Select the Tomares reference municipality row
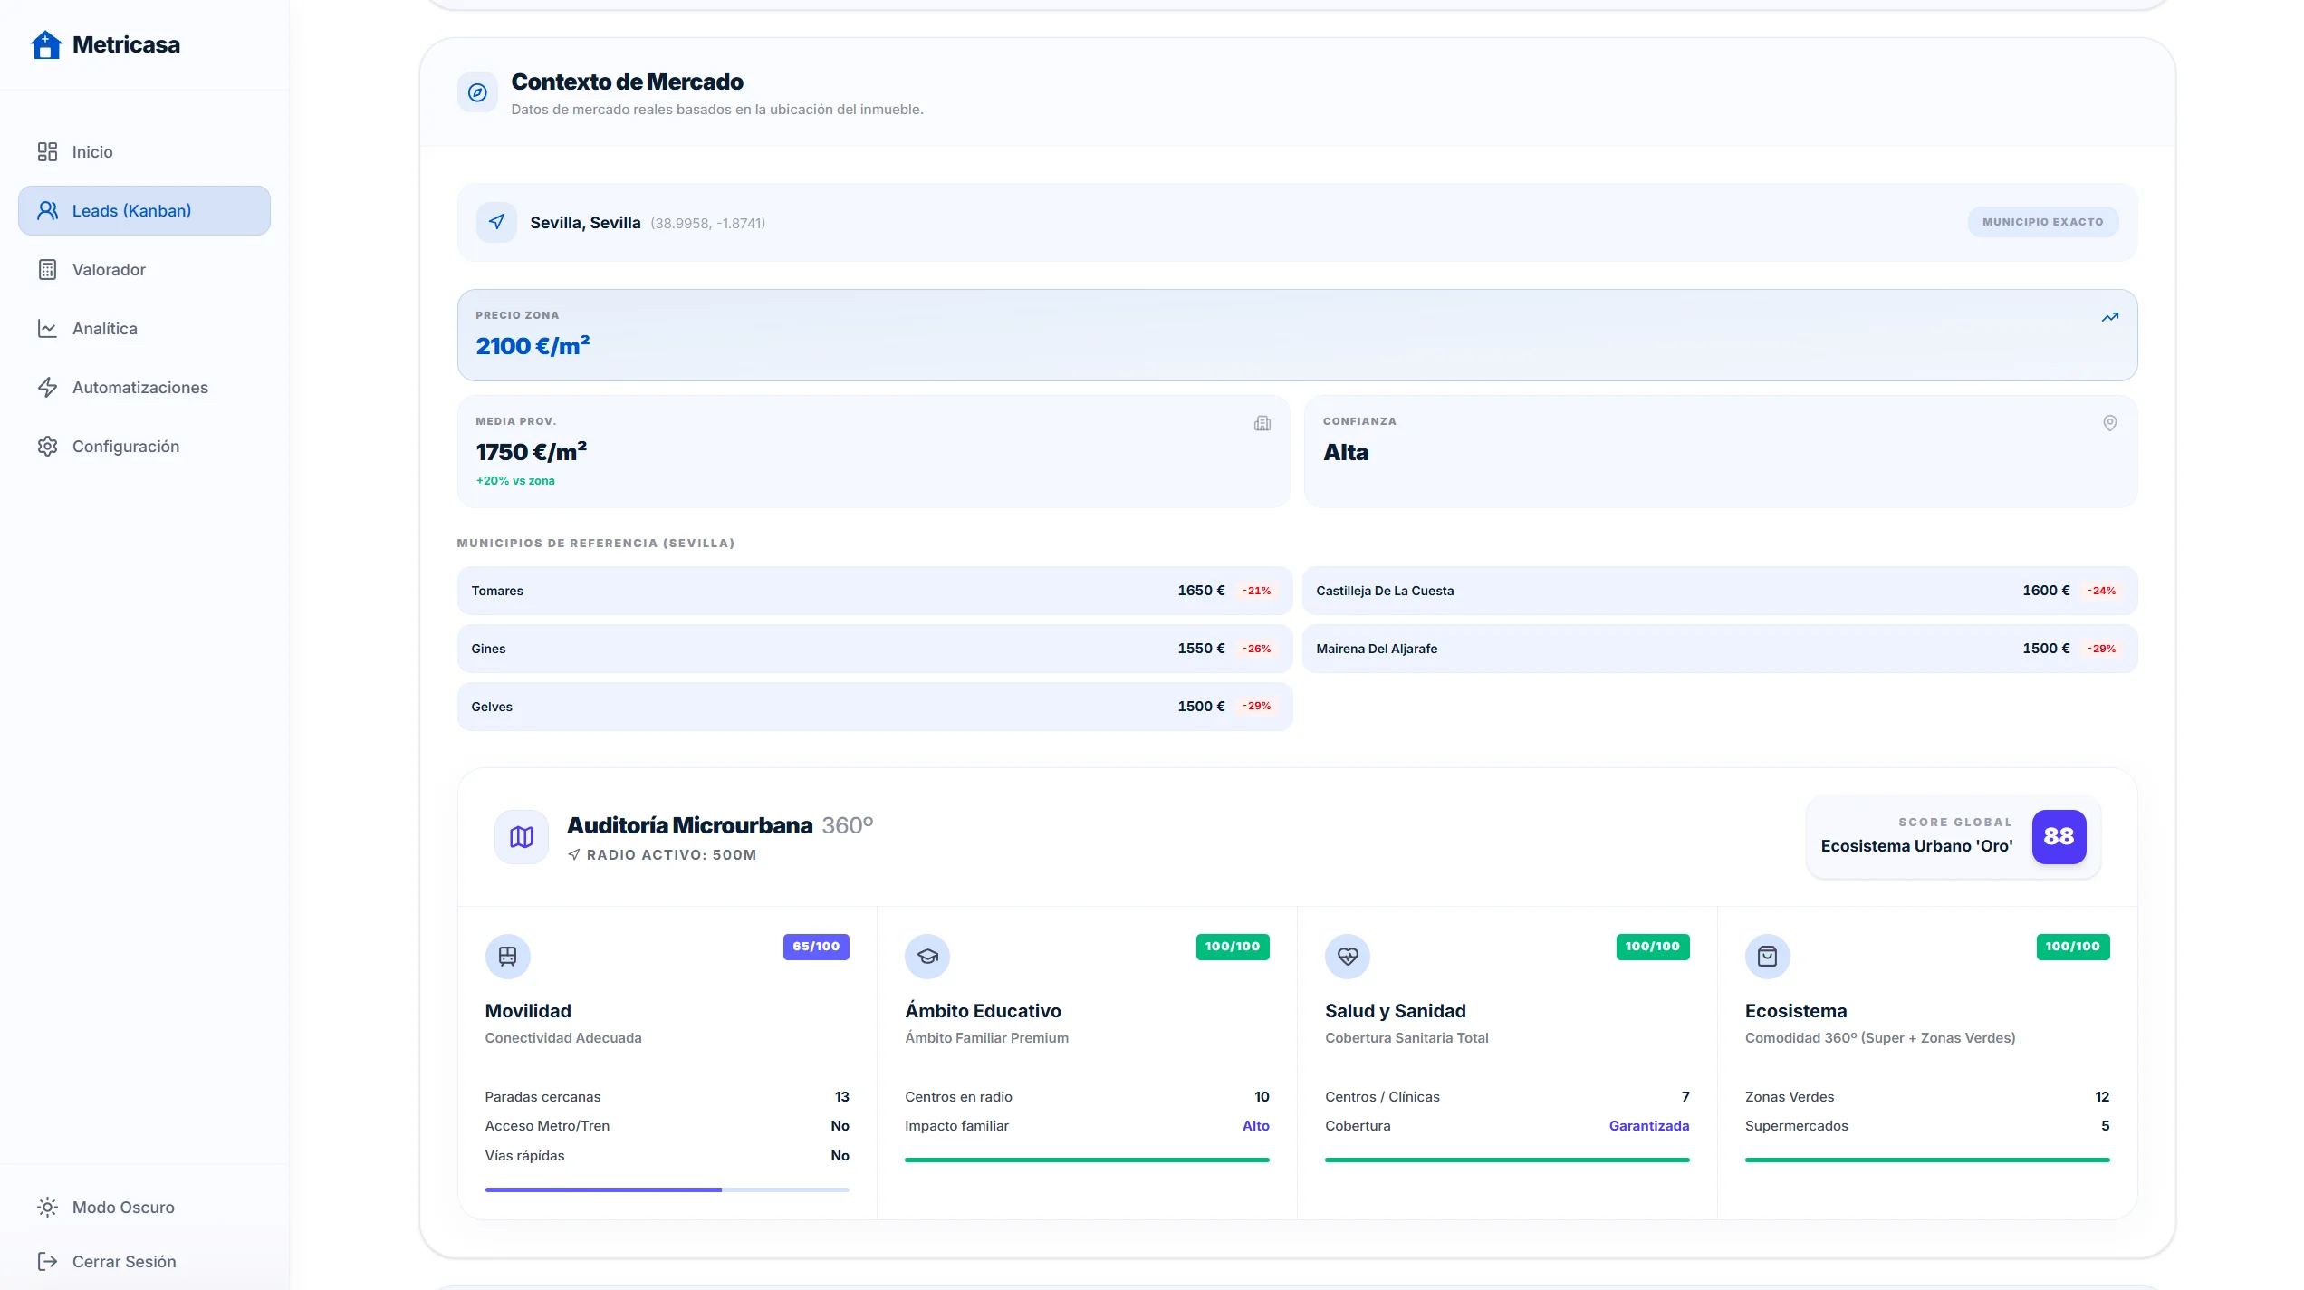 [x=874, y=591]
